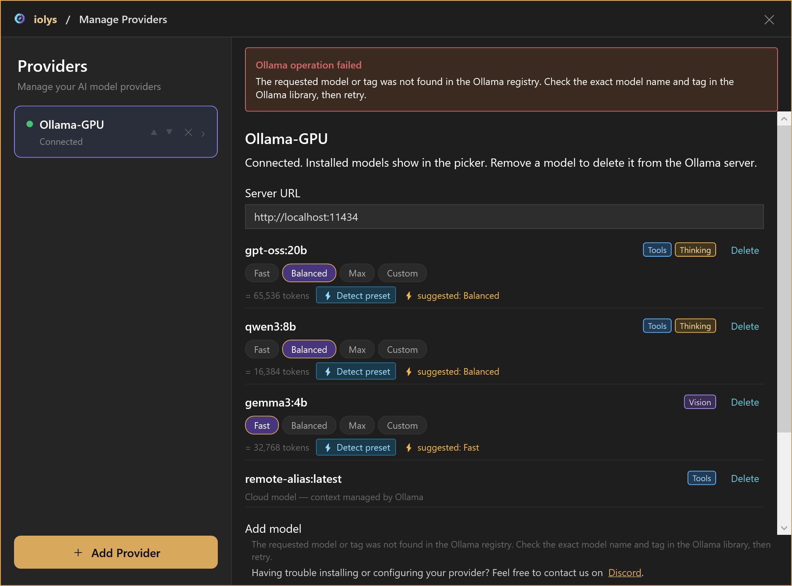Select Balanced preset for gpt-oss:20b
This screenshot has width=792, height=586.
coord(309,273)
